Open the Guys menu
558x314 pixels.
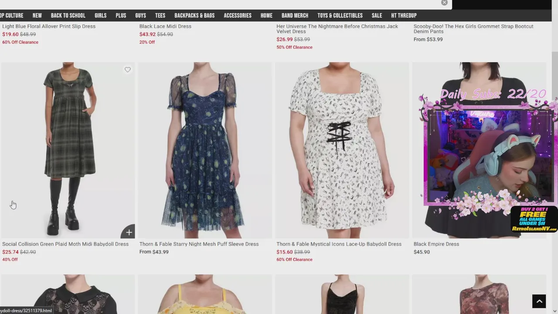point(140,15)
